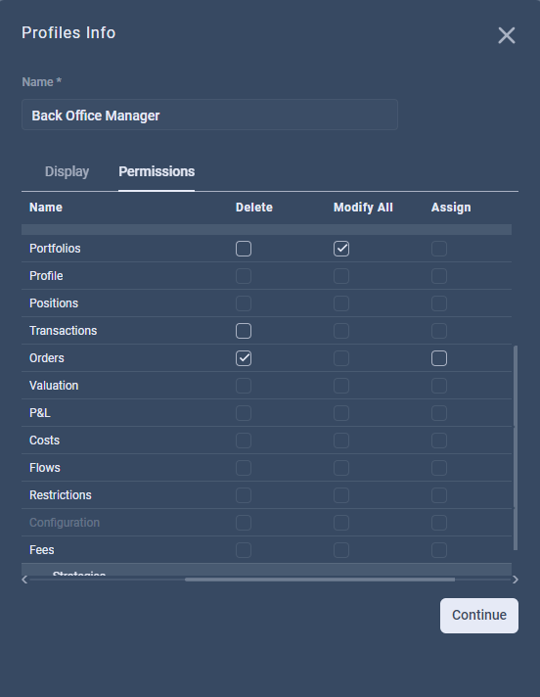Uncheck Delete permission for Orders

pos(244,358)
